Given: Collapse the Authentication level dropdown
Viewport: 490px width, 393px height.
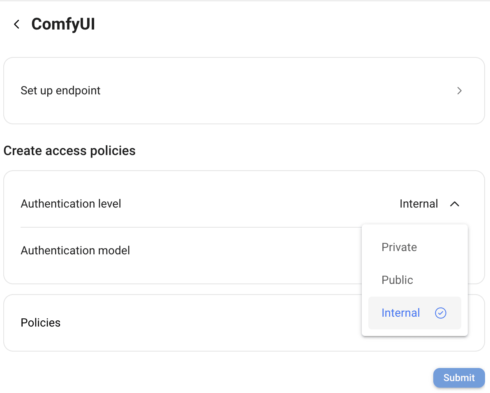Looking at the screenshot, I should 454,203.
